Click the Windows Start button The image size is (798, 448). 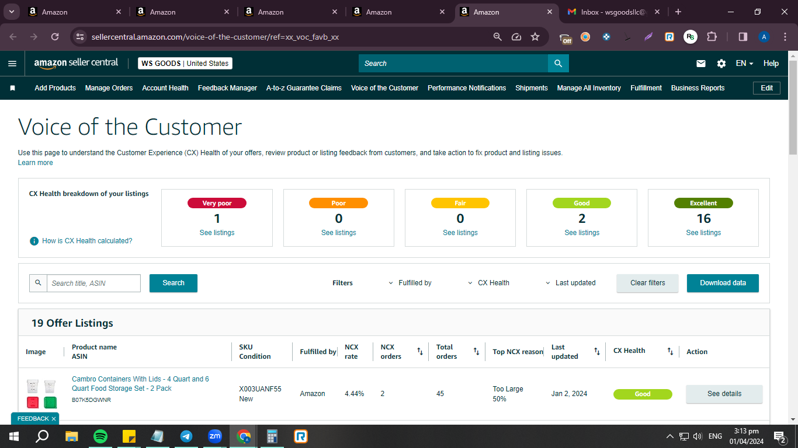(14, 436)
